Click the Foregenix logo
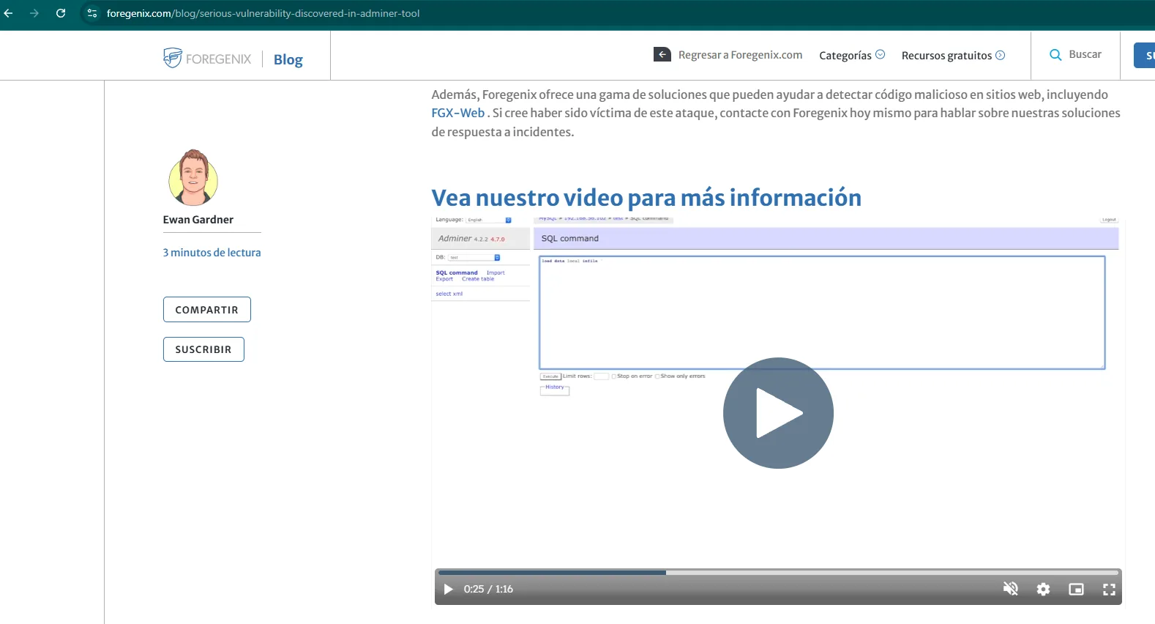Image resolution: width=1155 pixels, height=624 pixels. (207, 59)
